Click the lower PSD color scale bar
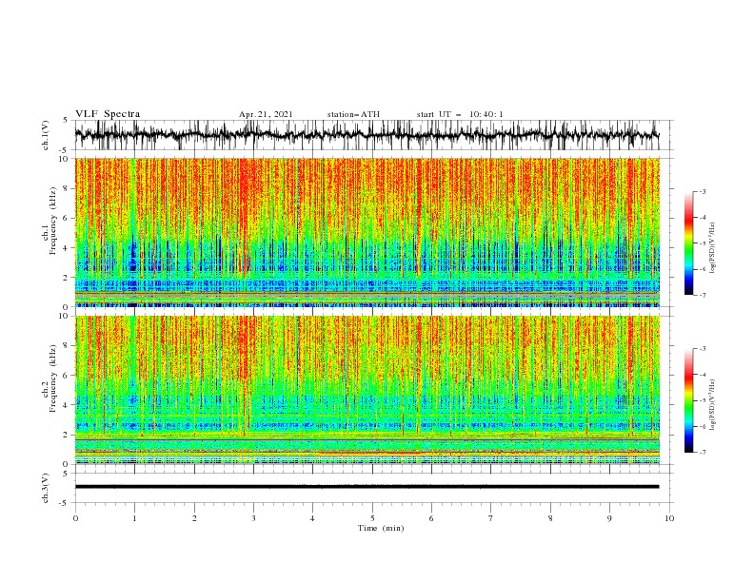This screenshot has width=754, height=582. pyautogui.click(x=689, y=400)
